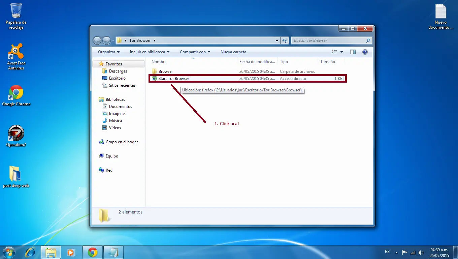Open the network signal tray icon
The height and width of the screenshot is (259, 458).
point(413,252)
